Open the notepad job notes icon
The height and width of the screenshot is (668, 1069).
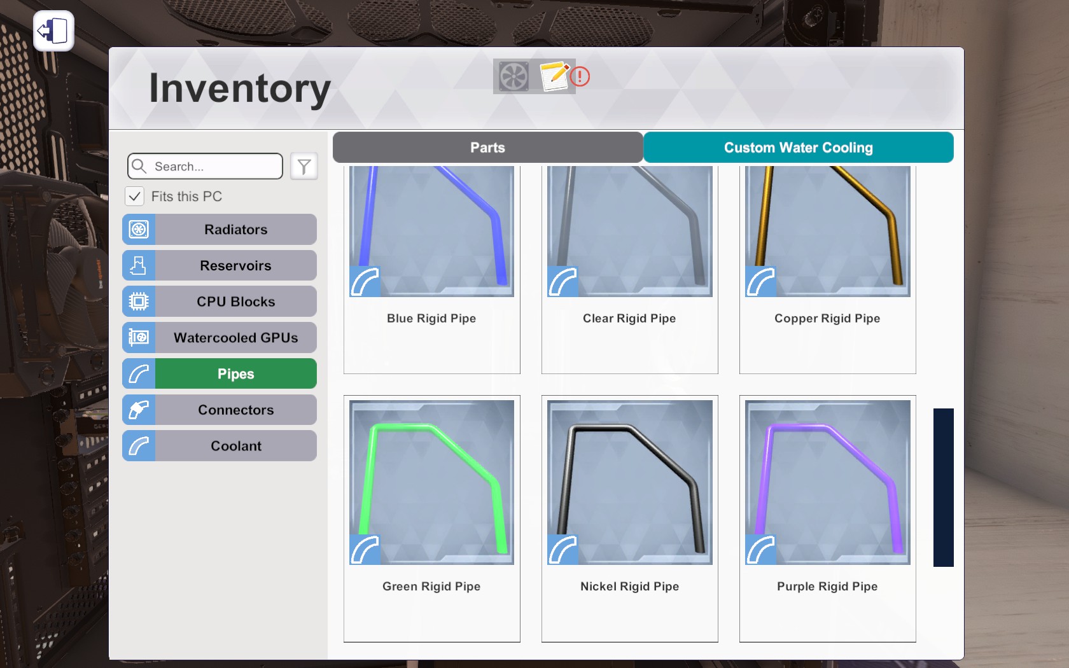click(554, 76)
